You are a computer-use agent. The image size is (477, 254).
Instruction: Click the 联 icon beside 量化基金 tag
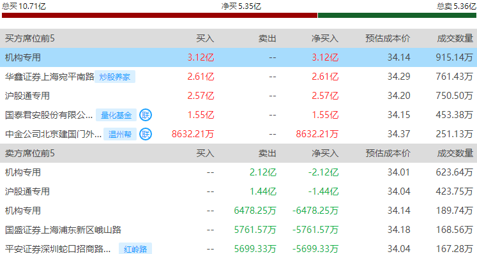coord(146,115)
